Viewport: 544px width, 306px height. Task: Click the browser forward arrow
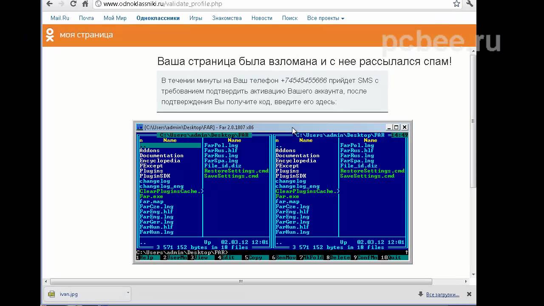pyautogui.click(x=61, y=4)
